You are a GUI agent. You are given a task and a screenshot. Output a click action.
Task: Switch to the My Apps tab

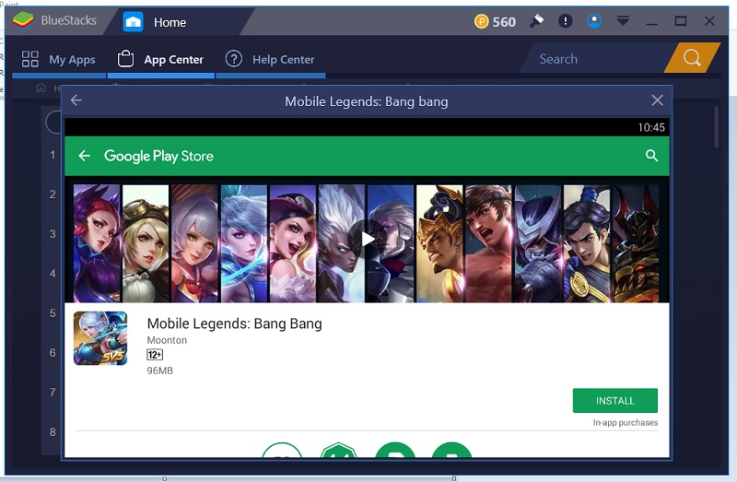coord(59,59)
